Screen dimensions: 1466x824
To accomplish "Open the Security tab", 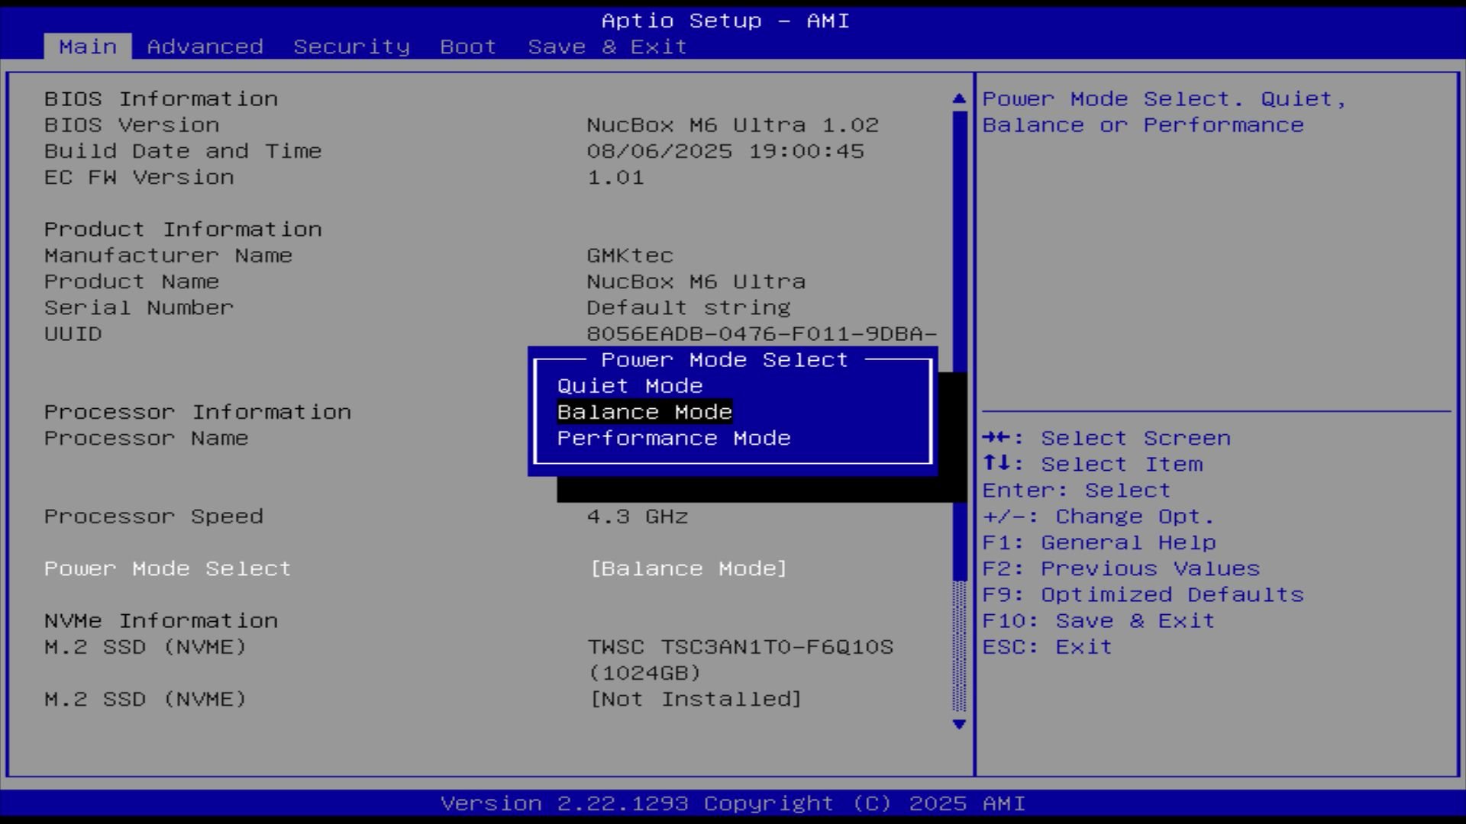I will point(351,47).
